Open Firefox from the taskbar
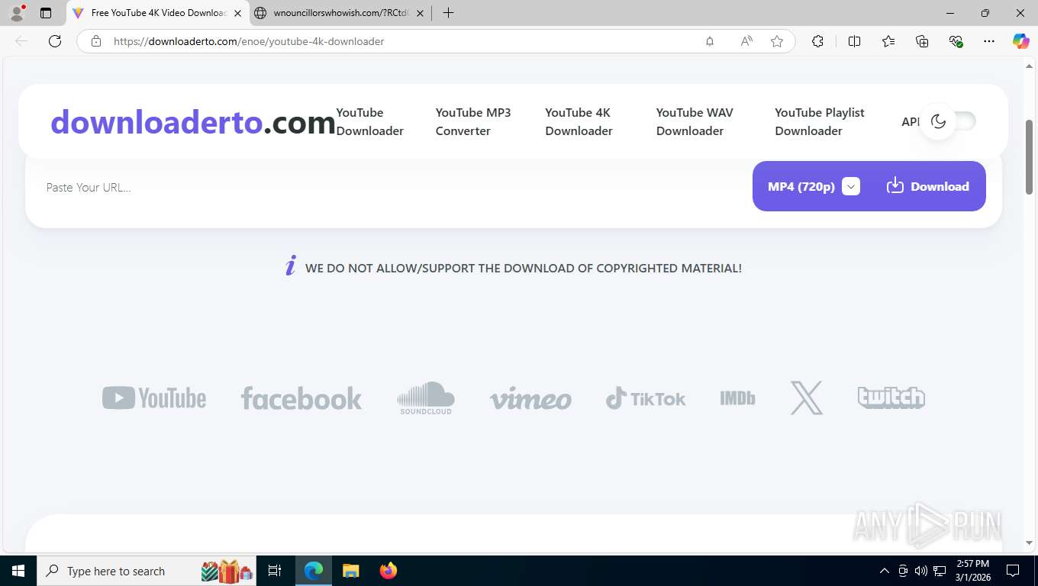Image resolution: width=1038 pixels, height=586 pixels. (388, 571)
